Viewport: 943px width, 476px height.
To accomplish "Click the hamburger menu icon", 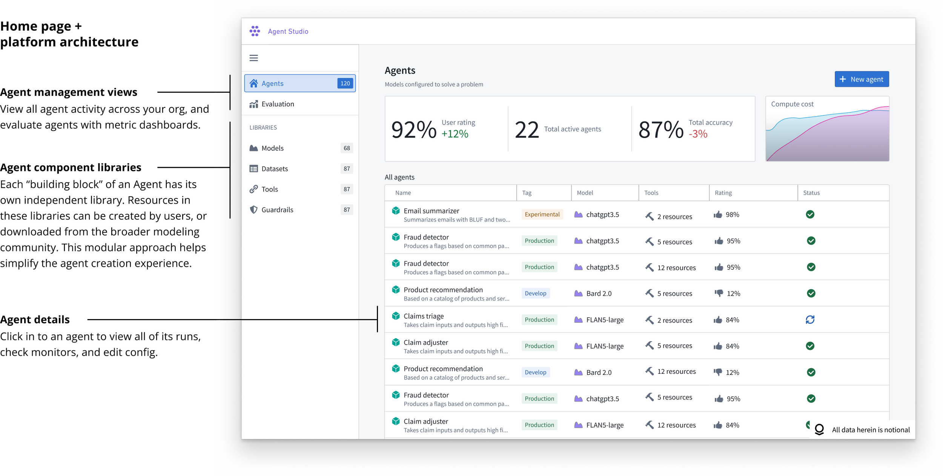I will [x=253, y=58].
